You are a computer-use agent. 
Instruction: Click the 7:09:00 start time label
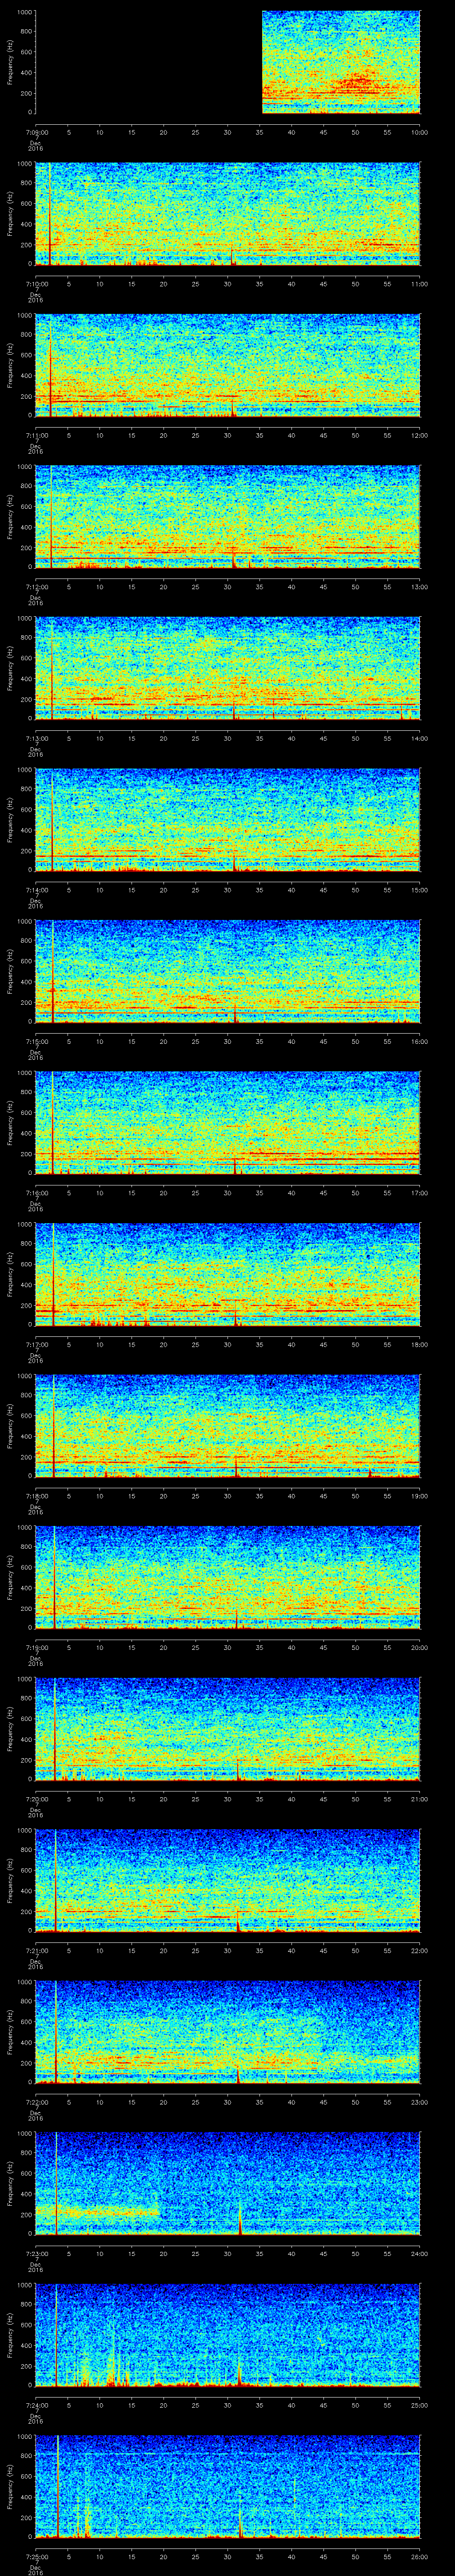36,132
